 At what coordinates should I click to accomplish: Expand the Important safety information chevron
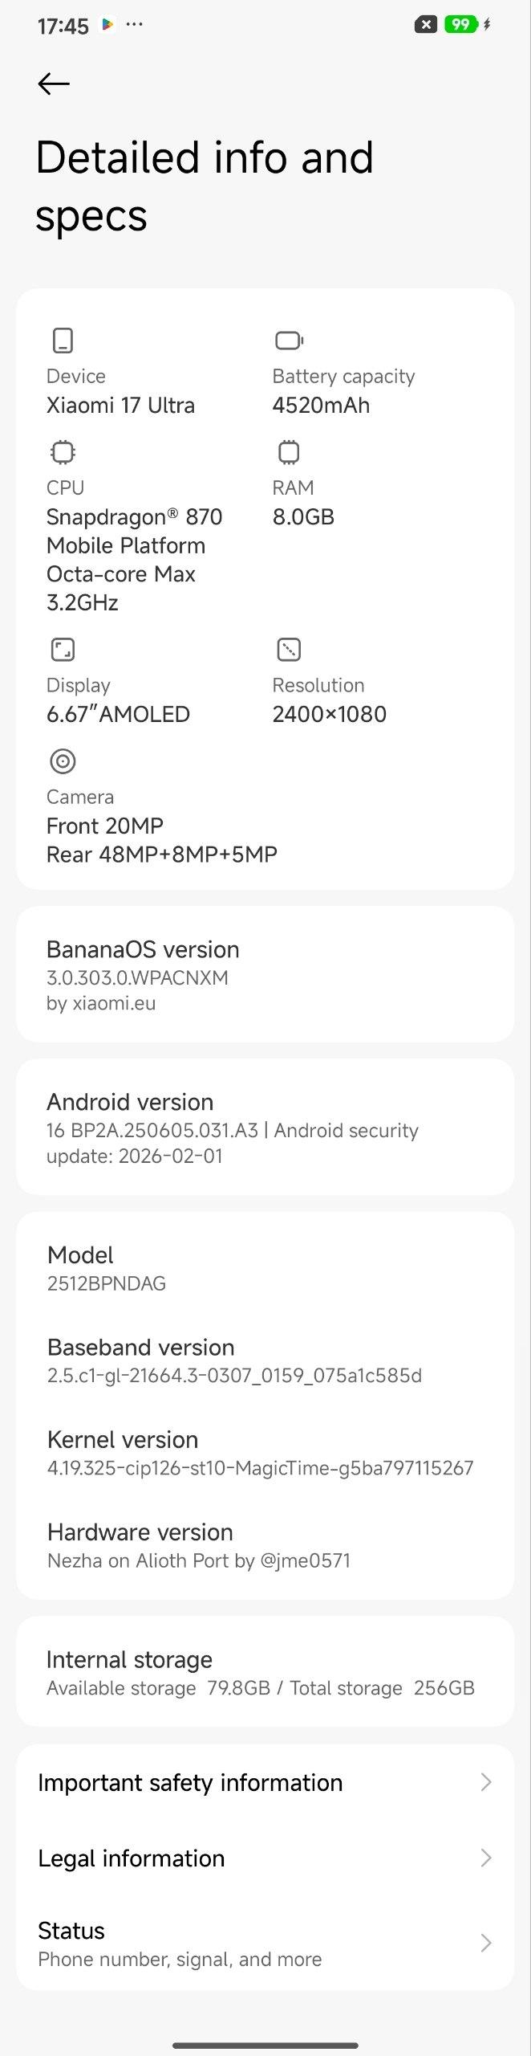coord(485,1782)
